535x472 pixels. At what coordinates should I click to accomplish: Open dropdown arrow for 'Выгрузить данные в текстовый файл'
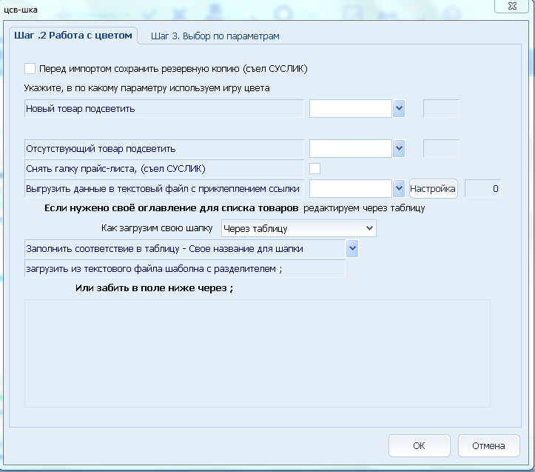click(400, 188)
